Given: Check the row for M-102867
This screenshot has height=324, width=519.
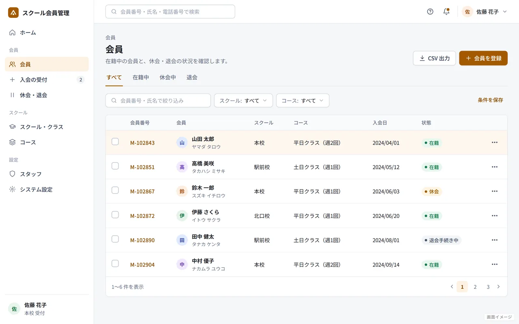Looking at the screenshot, I should tap(115, 190).
